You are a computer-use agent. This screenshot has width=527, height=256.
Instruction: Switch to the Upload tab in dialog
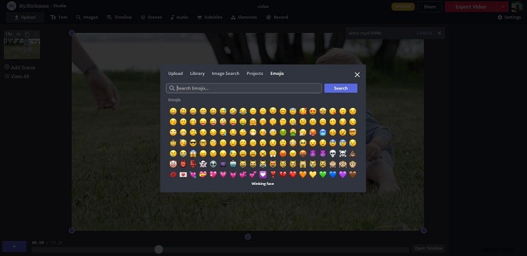click(175, 74)
